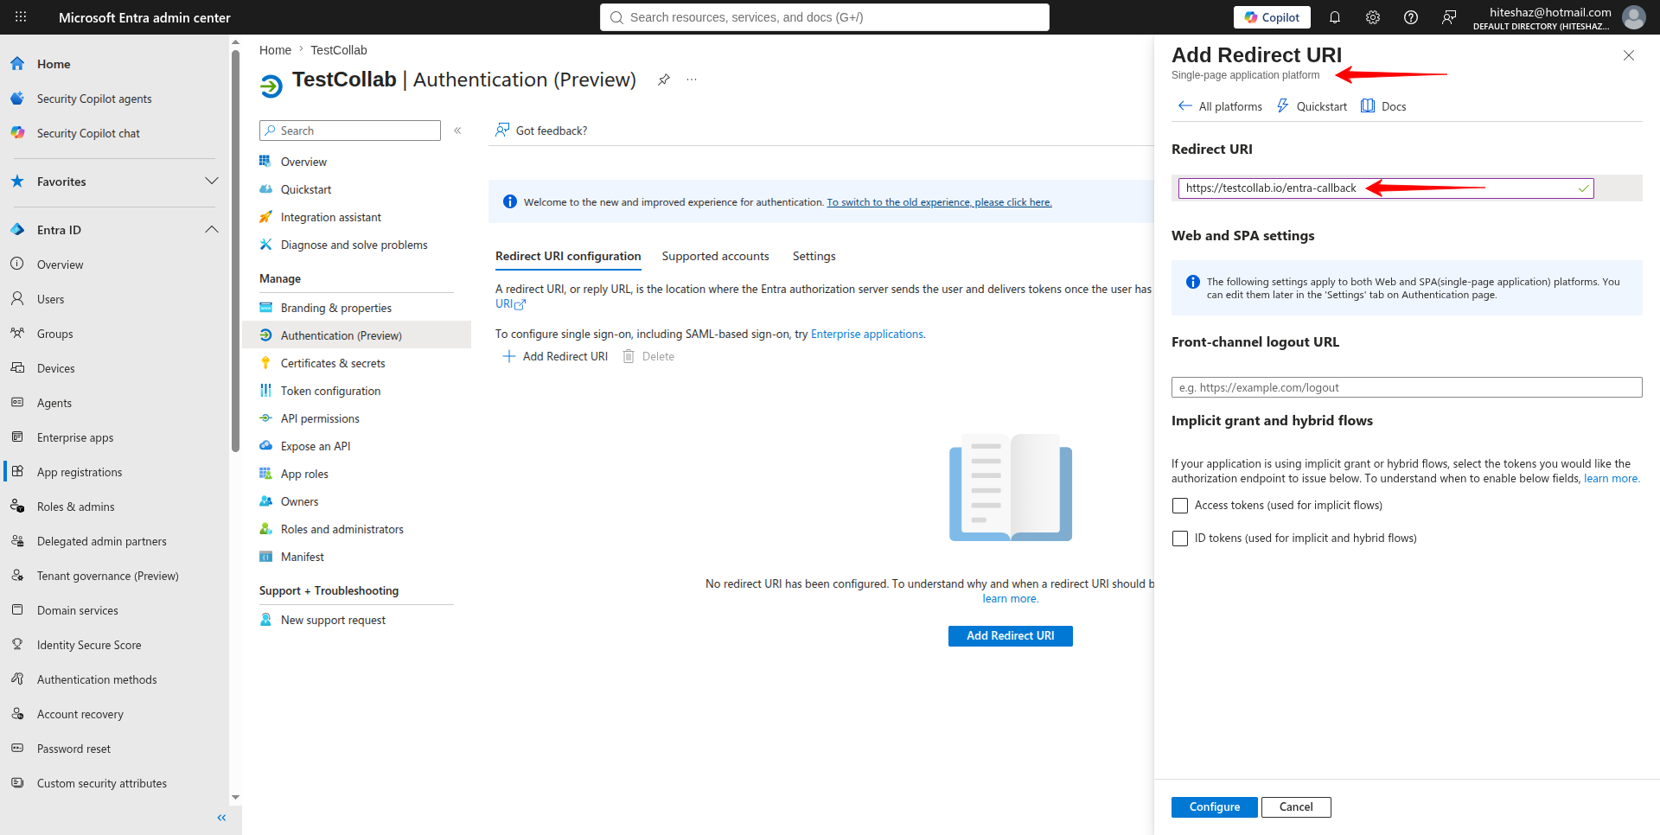Image resolution: width=1660 pixels, height=835 pixels.
Task: Collapse the Entra left navigation pane
Action: pyautogui.click(x=221, y=818)
